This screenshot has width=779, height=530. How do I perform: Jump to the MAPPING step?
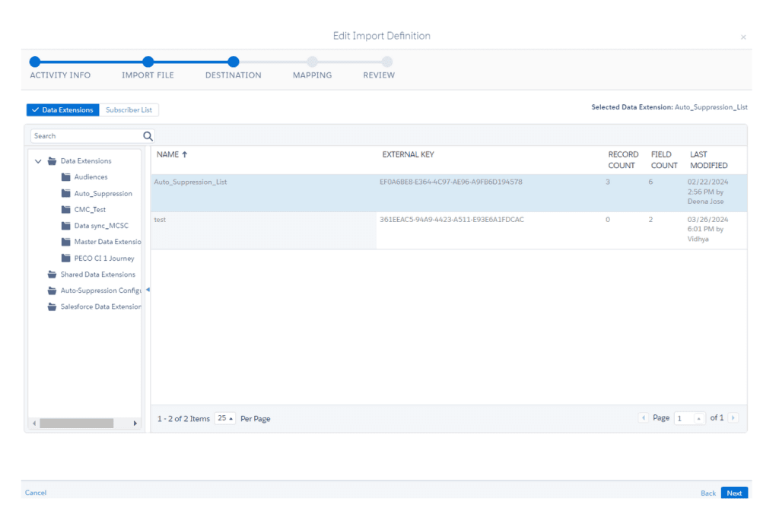tap(312, 75)
